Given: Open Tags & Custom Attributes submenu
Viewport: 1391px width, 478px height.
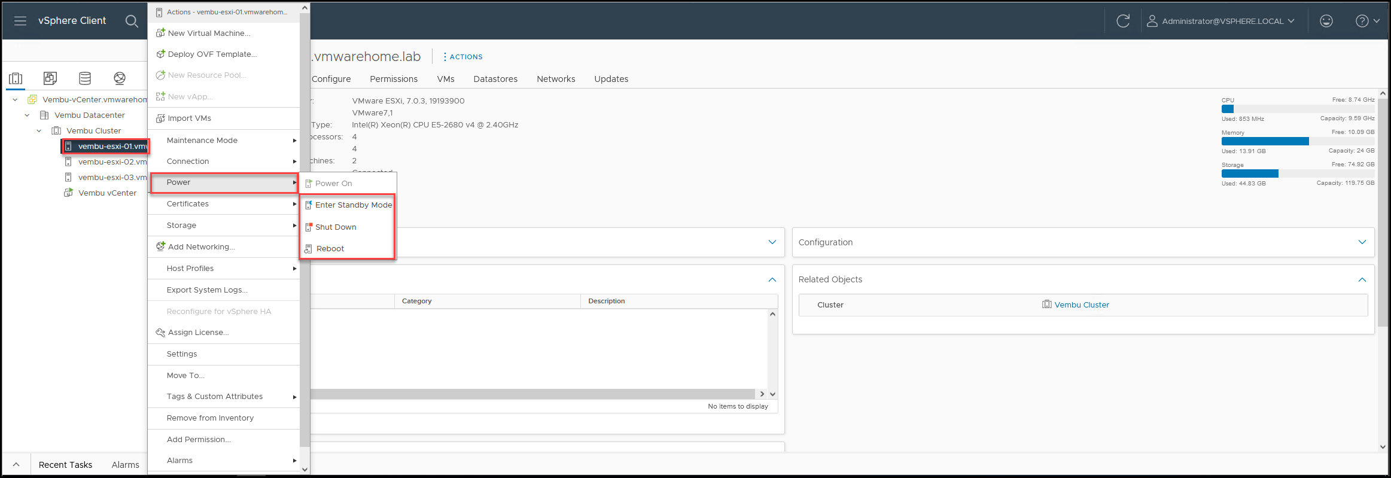Looking at the screenshot, I should click(x=224, y=396).
